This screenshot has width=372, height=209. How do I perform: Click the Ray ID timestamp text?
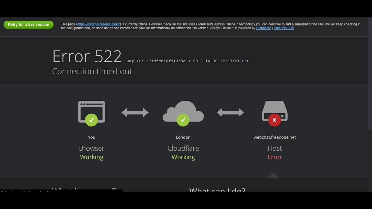(x=188, y=61)
